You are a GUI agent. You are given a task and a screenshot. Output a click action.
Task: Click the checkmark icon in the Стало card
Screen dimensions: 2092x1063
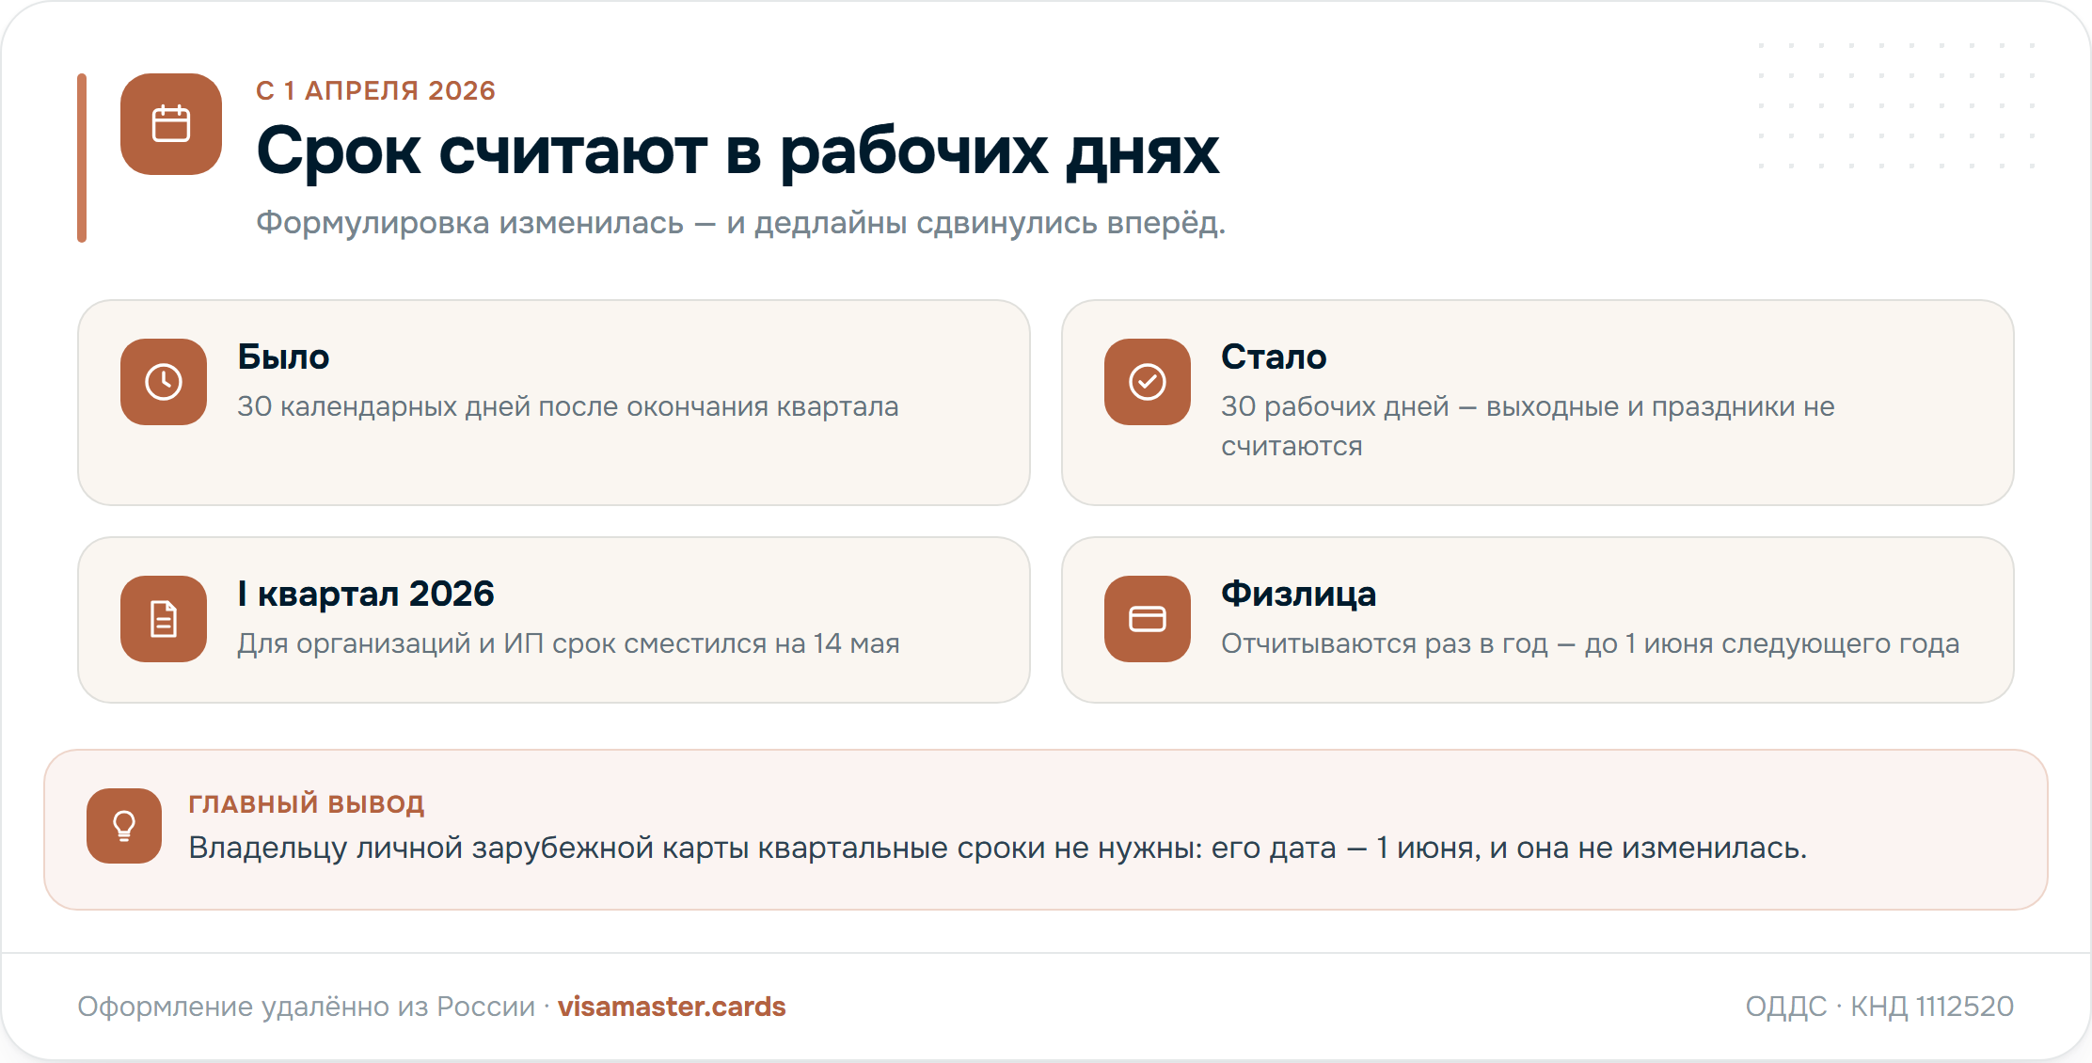click(1148, 382)
